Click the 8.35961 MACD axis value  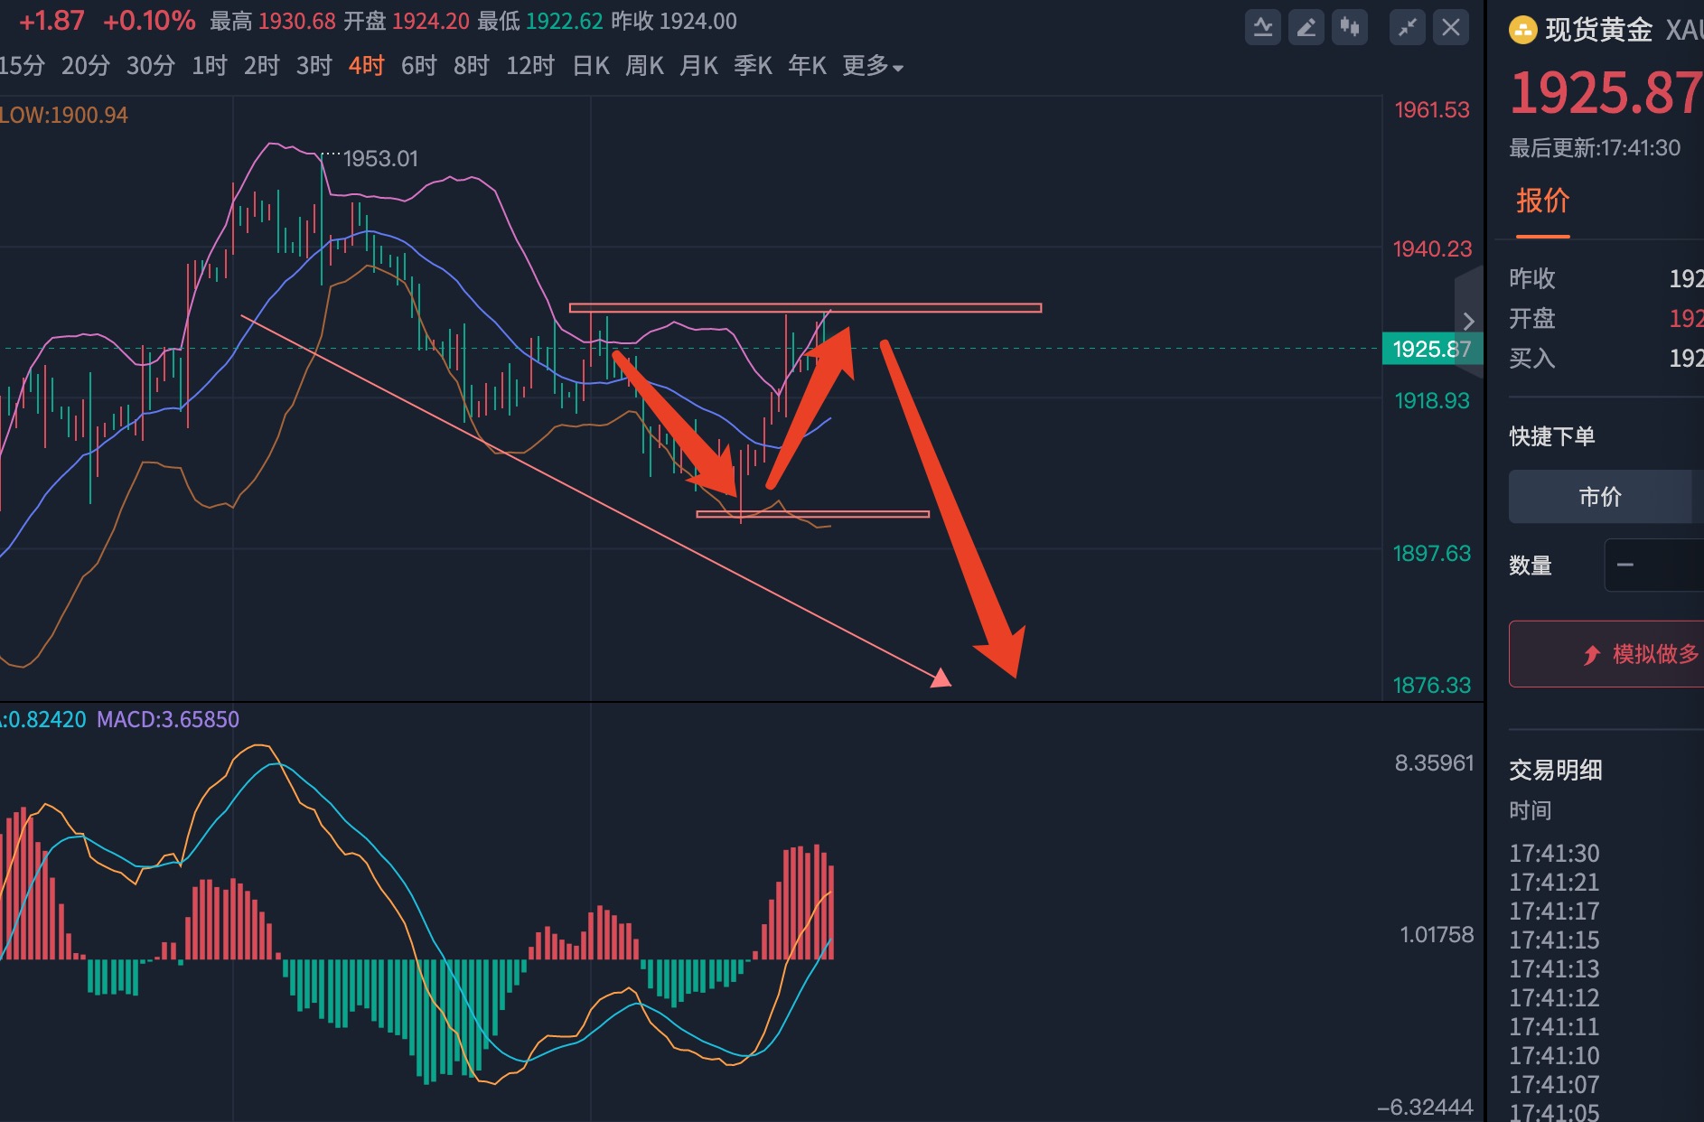[x=1434, y=763]
